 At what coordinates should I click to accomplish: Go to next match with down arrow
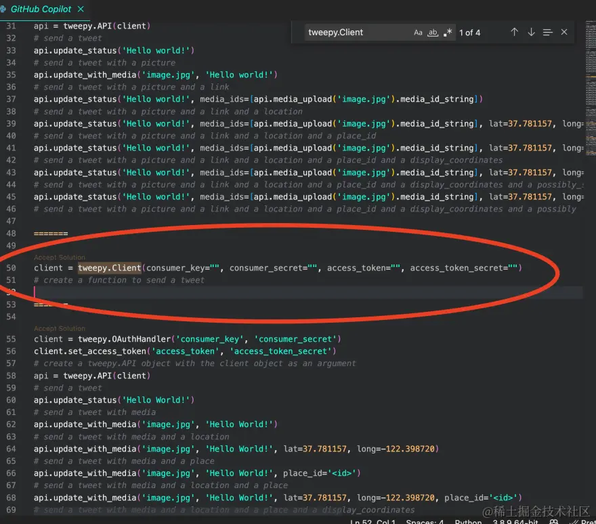point(531,33)
